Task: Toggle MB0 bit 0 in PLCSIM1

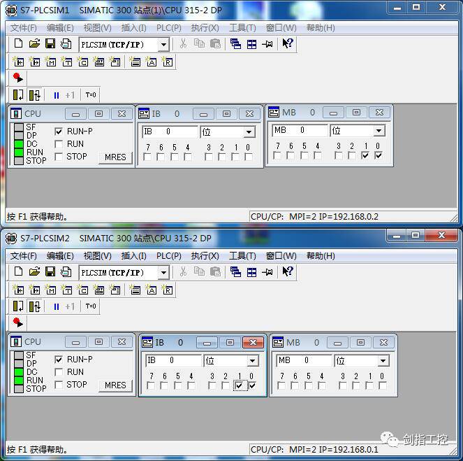Action: pyautogui.click(x=379, y=155)
